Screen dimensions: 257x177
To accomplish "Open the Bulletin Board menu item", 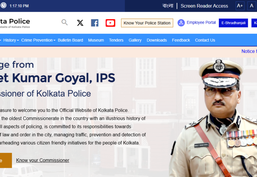I will pos(70,40).
